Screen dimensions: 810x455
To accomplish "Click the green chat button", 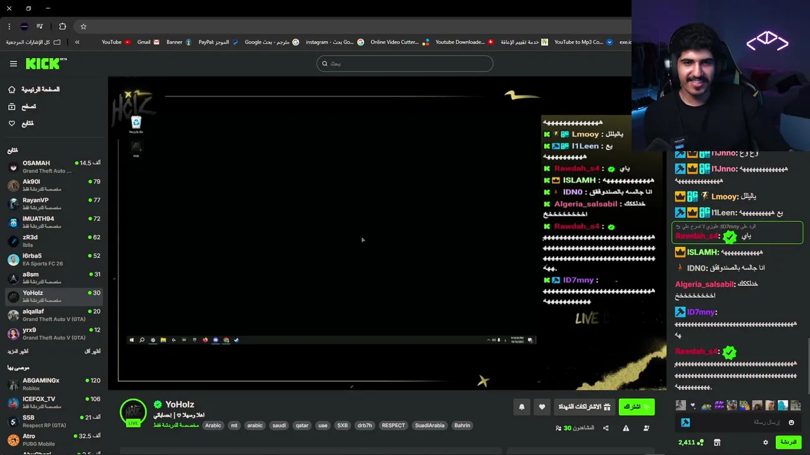I will 788,442.
